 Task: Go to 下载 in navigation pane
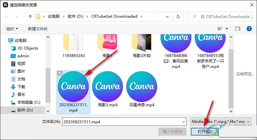pyautogui.click(x=21, y=87)
